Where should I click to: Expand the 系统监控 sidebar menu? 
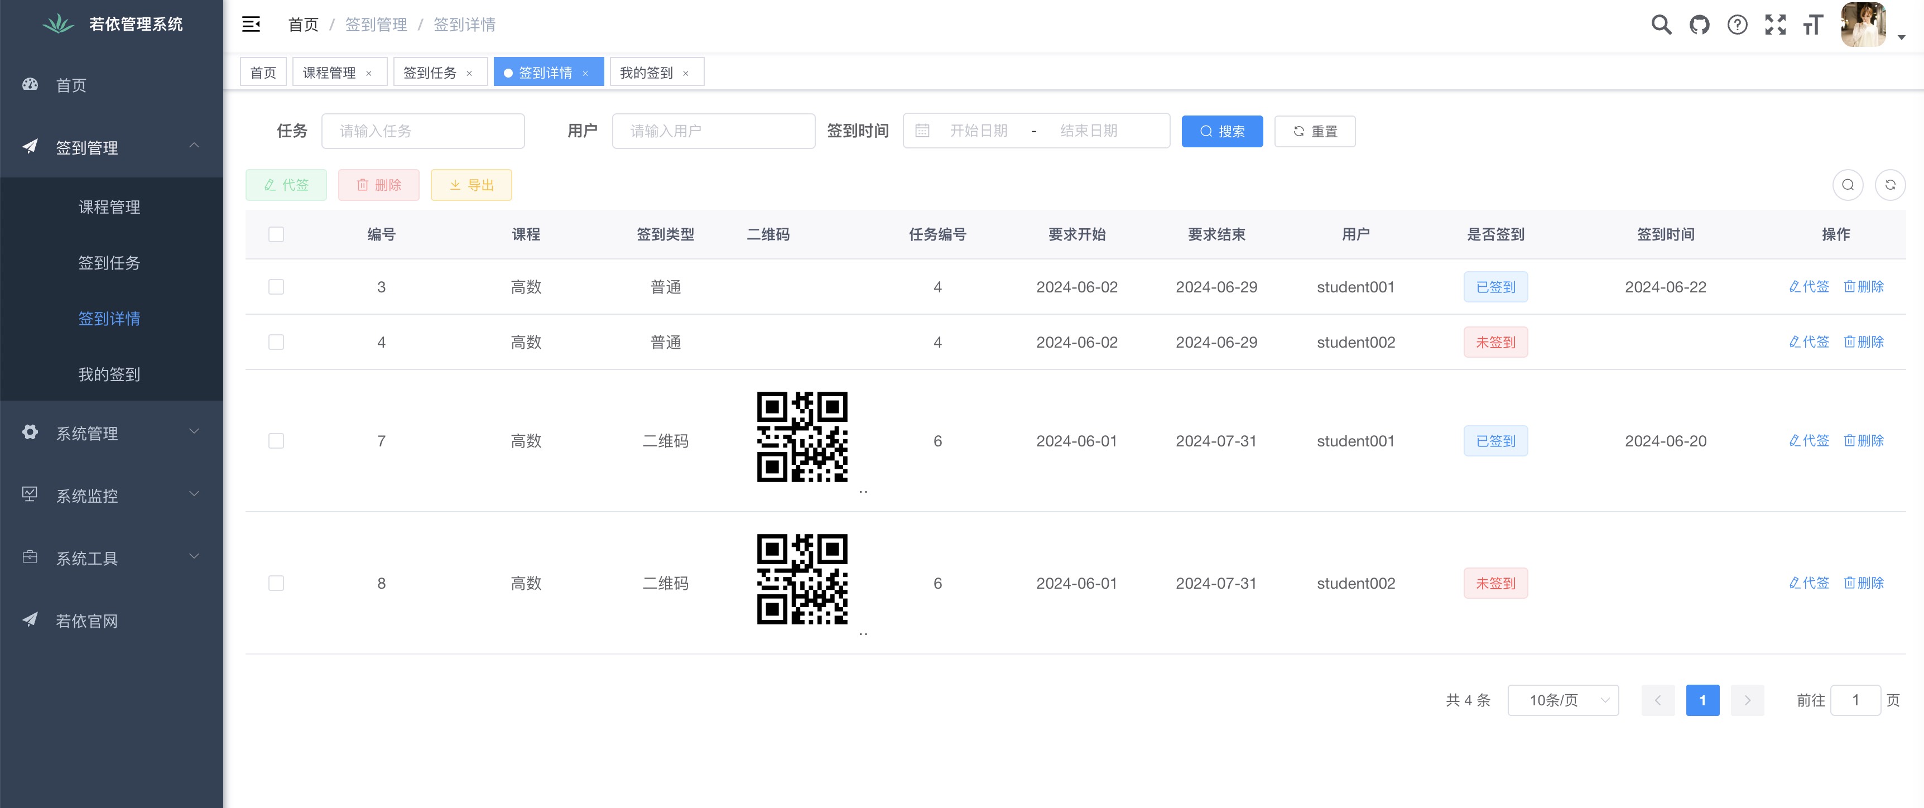tap(111, 495)
